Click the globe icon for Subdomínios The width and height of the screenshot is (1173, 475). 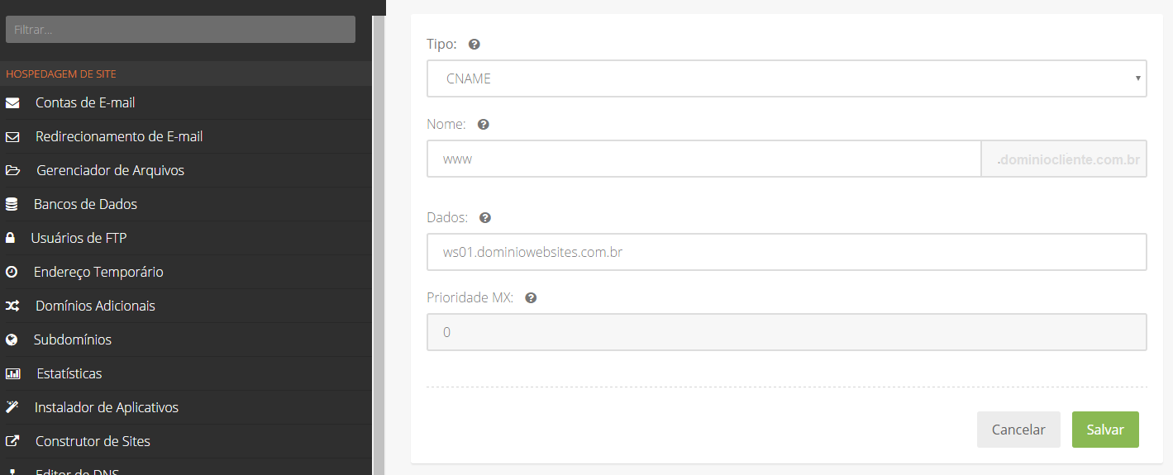point(12,340)
